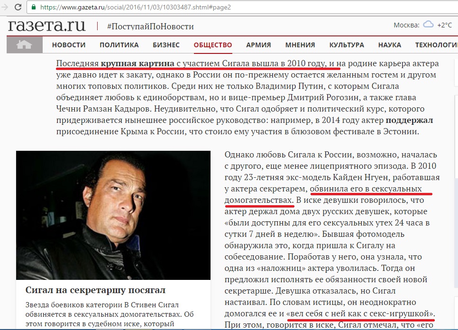This screenshot has height=330, width=458.
Task: Follow the bold "поддержал" link
Action: click(x=410, y=120)
